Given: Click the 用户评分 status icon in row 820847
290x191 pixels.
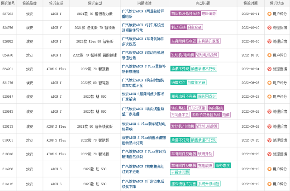Looking at the screenshot, I should tap(269, 96).
